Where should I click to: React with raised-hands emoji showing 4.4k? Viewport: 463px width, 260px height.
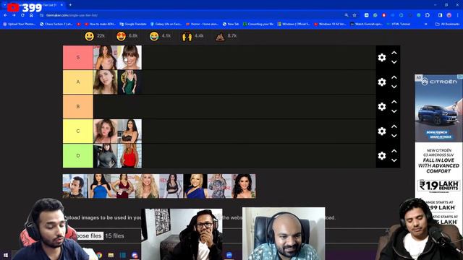coord(187,36)
